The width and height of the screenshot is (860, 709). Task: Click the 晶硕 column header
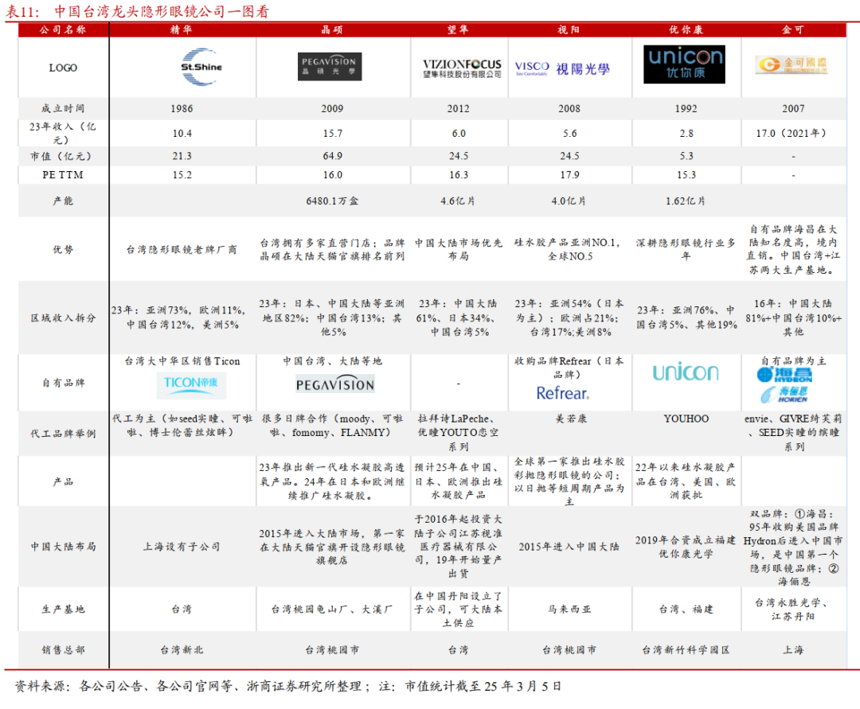click(x=332, y=29)
